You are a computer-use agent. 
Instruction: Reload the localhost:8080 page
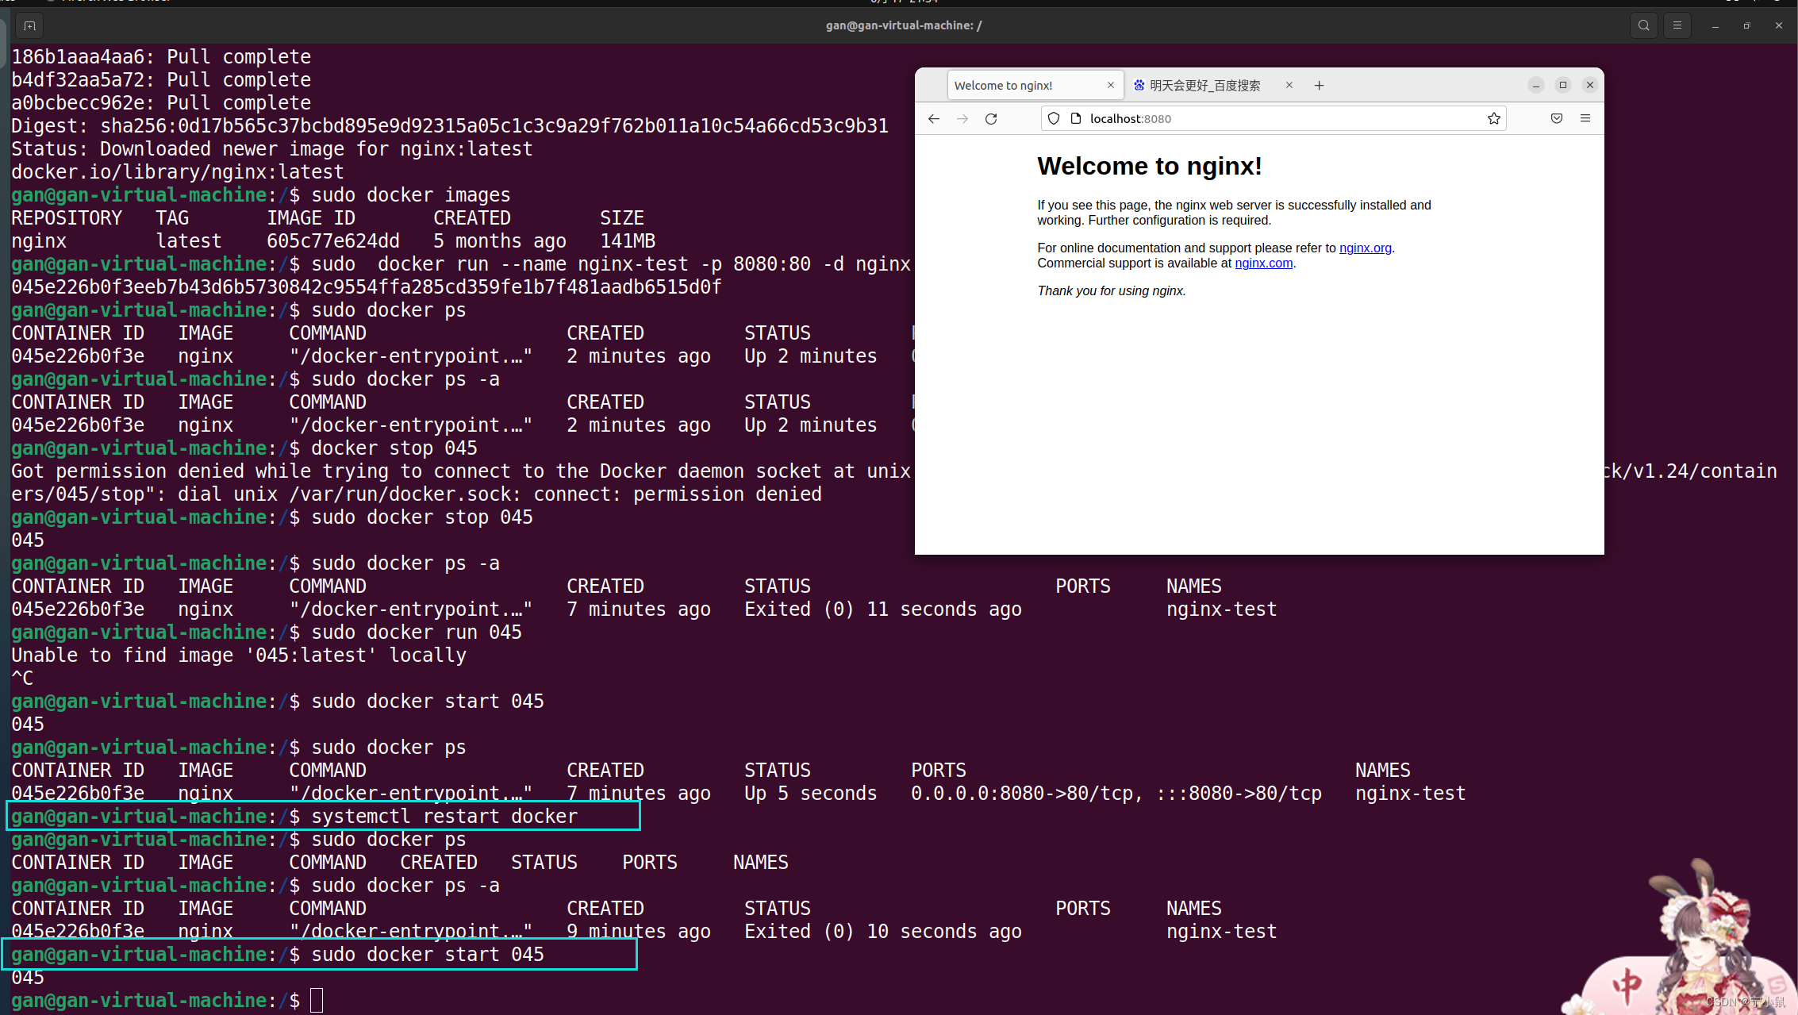991,118
